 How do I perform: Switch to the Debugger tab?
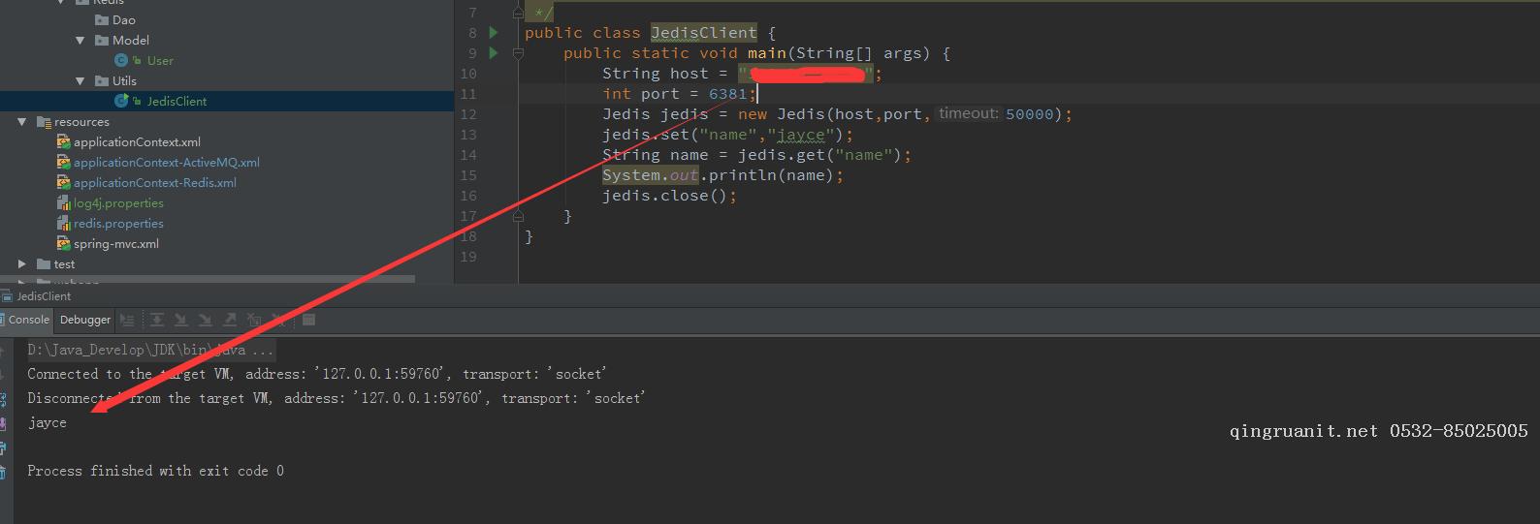coord(85,320)
